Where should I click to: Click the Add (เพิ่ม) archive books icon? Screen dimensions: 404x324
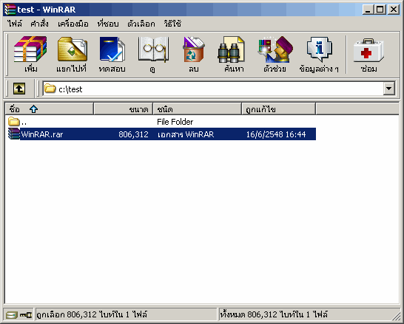tap(30, 49)
